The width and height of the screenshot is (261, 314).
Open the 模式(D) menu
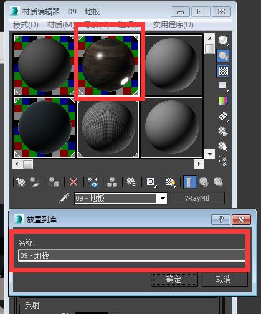coord(26,25)
